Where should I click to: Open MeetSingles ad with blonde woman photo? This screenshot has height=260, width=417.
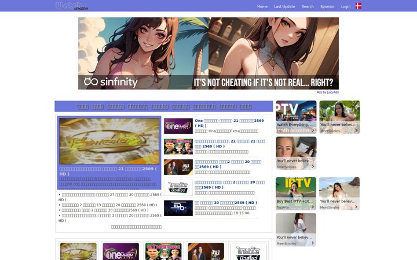tap(296, 153)
